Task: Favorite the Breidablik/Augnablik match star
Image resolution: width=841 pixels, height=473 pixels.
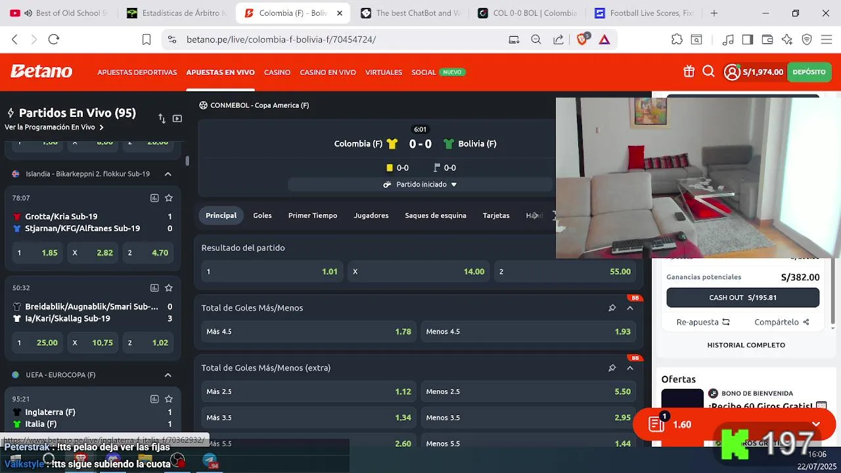Action: click(x=169, y=288)
